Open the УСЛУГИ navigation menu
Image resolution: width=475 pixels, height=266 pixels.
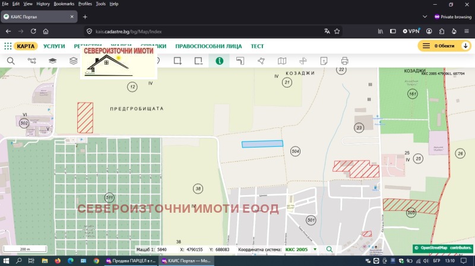coord(54,46)
